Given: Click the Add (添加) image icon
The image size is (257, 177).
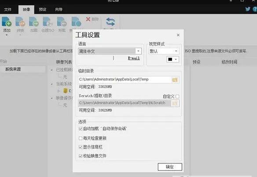Looking at the screenshot, I should 7,22.
